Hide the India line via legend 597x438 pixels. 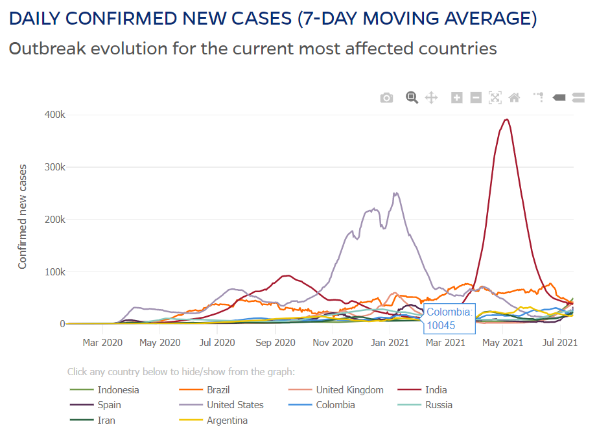coord(422,389)
